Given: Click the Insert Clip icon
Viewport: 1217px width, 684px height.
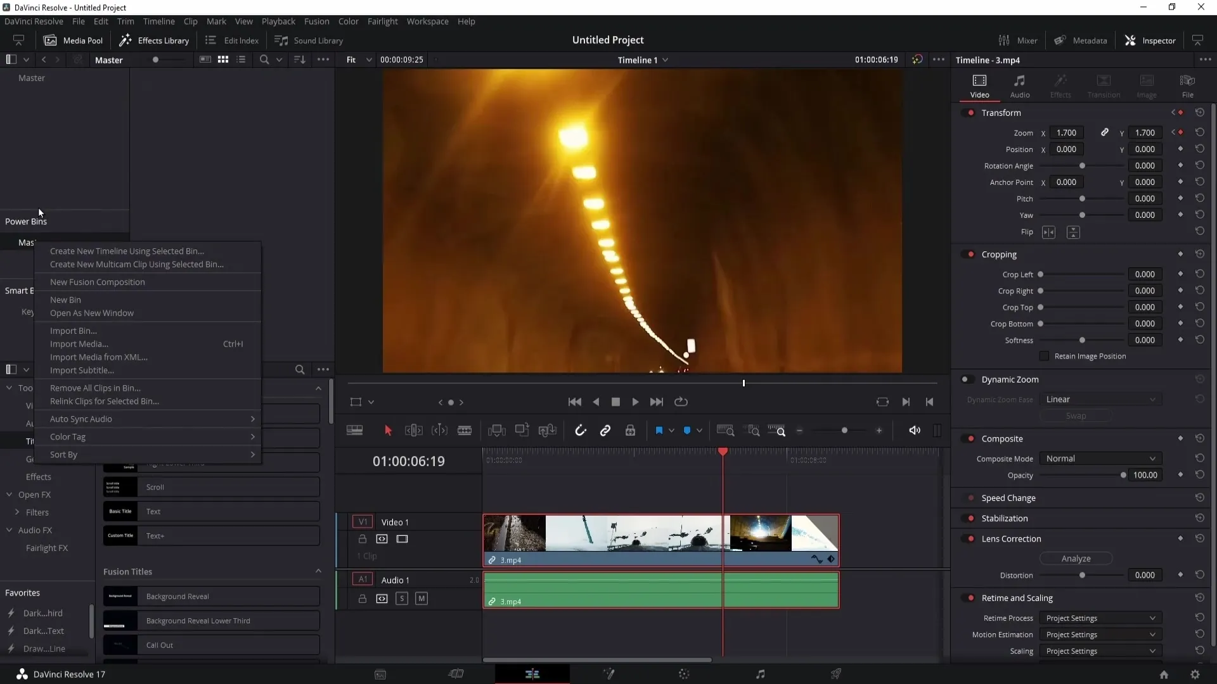Looking at the screenshot, I should [x=497, y=431].
